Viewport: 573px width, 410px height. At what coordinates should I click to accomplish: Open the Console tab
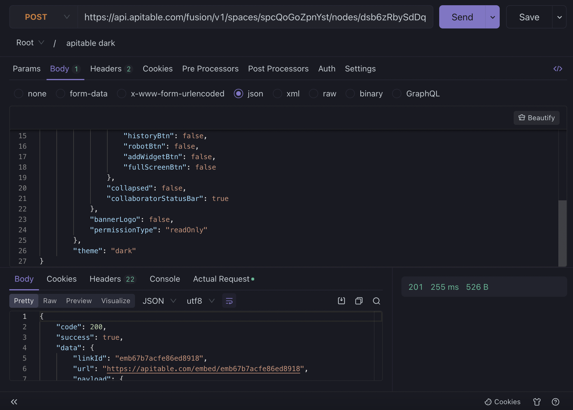tap(165, 279)
